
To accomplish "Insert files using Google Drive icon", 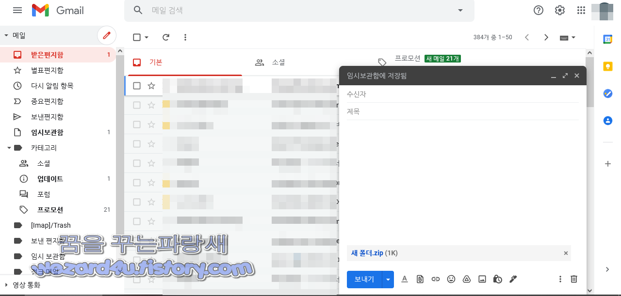I will [x=466, y=279].
